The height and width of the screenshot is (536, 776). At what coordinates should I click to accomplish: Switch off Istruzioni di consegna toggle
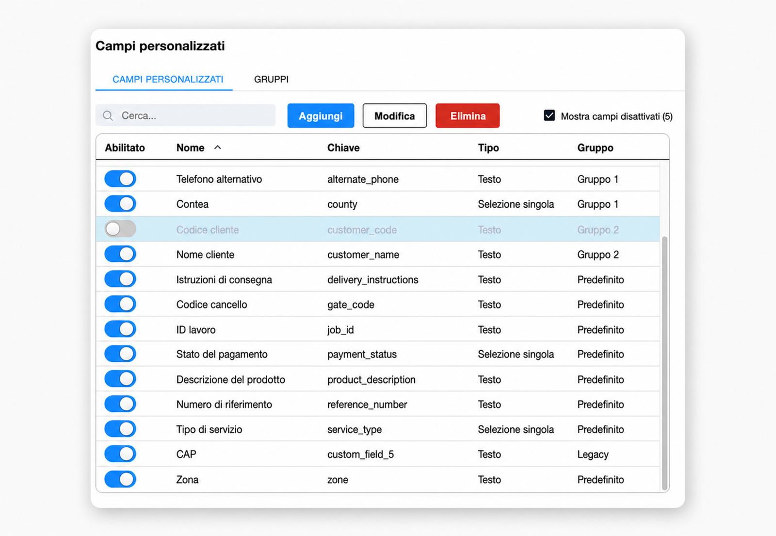pos(120,279)
